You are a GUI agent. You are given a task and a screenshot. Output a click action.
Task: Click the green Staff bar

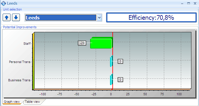pyautogui.click(x=101, y=43)
